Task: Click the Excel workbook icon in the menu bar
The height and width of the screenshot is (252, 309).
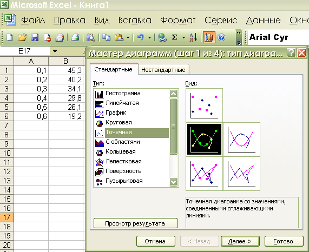Action: [10, 20]
